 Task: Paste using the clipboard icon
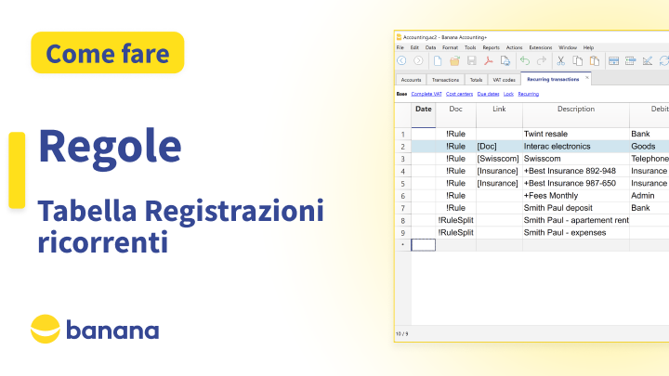coord(595,61)
